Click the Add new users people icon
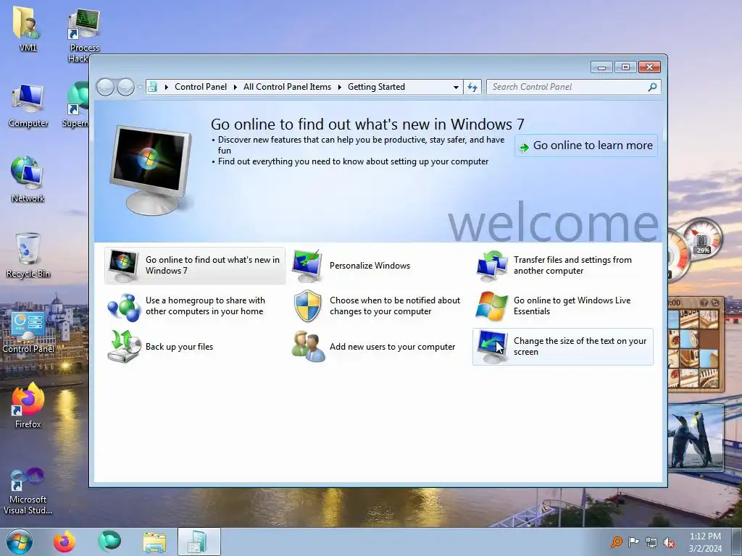This screenshot has width=742, height=556. 308,347
